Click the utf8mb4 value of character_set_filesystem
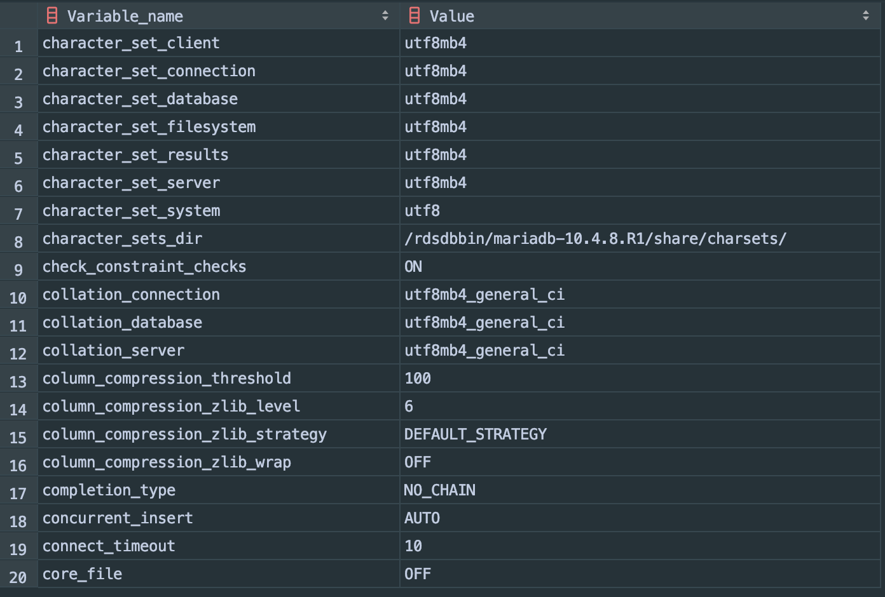This screenshot has height=597, width=885. click(436, 127)
